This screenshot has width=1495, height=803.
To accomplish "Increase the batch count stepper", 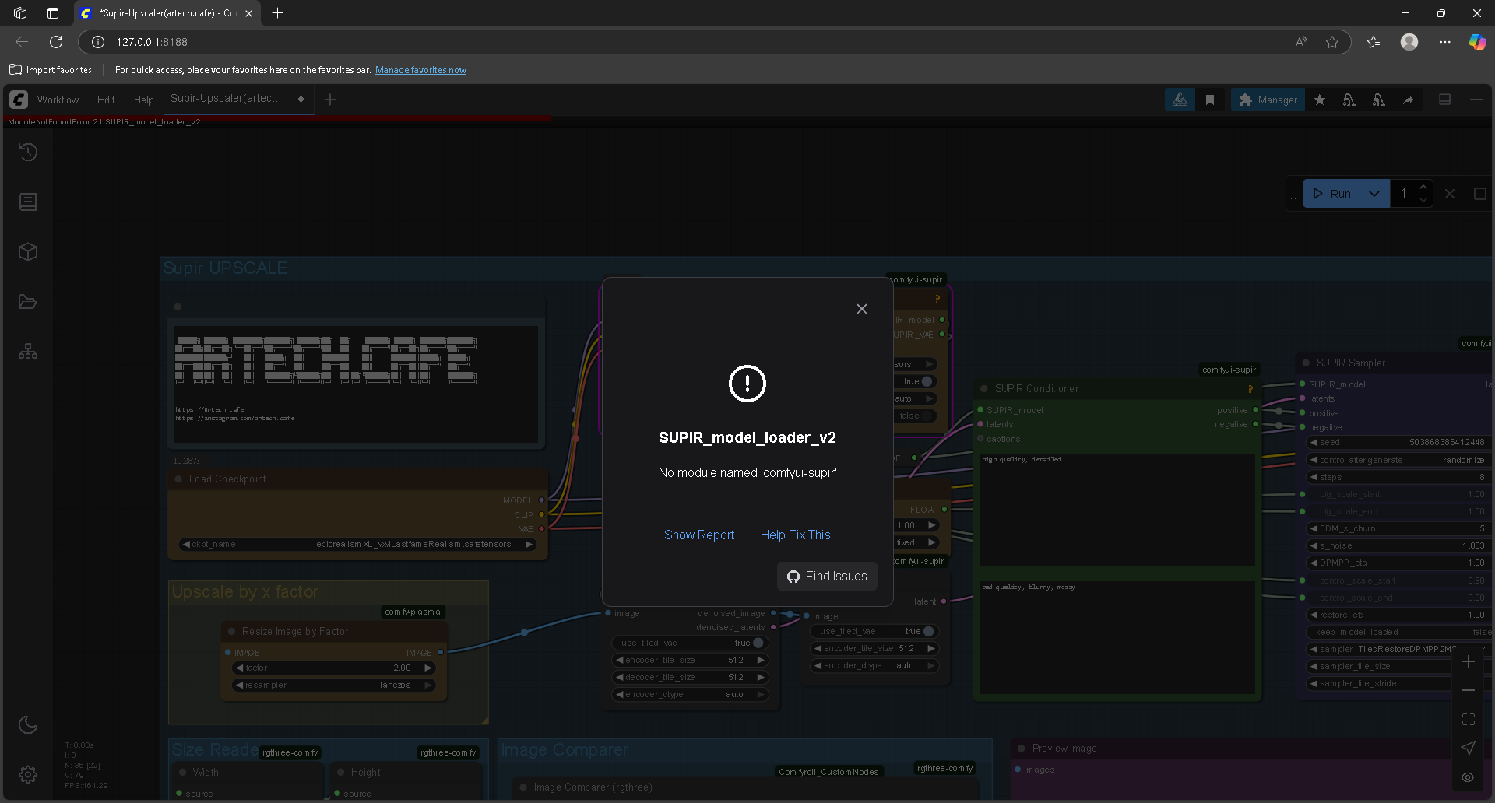I will [x=1423, y=188].
